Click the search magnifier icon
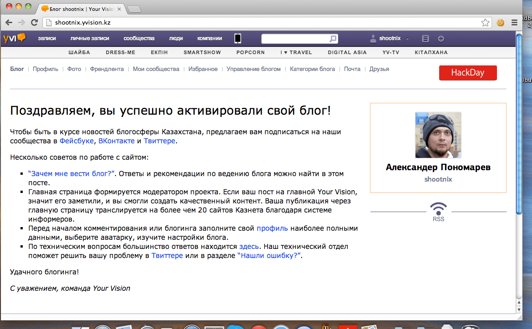The width and height of the screenshot is (532, 329). click(333, 39)
